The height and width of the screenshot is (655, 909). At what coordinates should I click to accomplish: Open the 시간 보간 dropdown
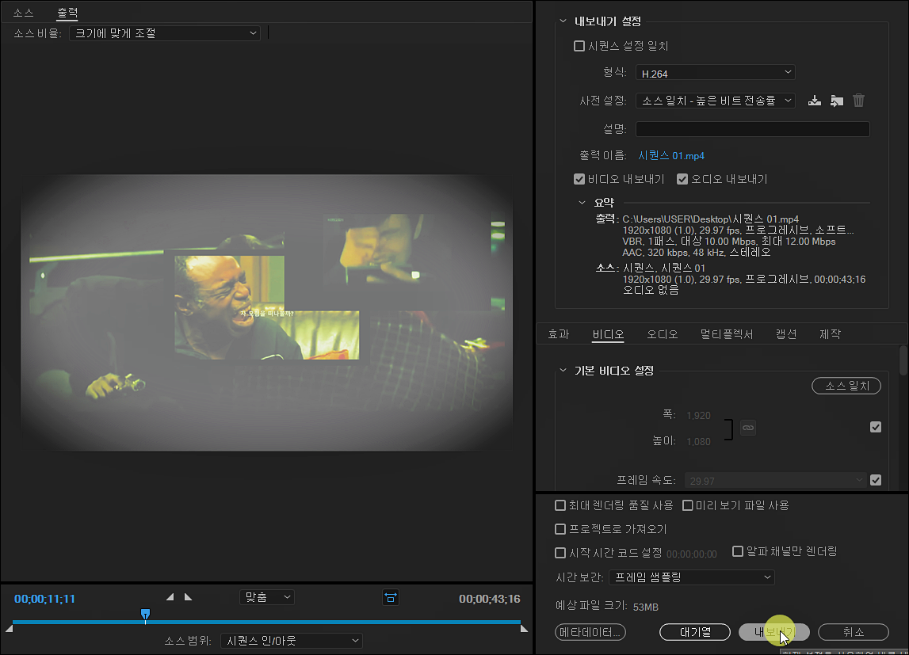pos(692,577)
